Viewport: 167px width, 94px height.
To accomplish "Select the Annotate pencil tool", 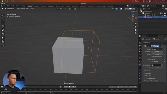I will (3, 38).
